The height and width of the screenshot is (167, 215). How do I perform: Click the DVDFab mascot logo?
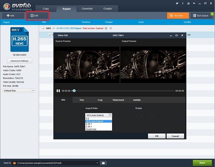click(7, 6)
